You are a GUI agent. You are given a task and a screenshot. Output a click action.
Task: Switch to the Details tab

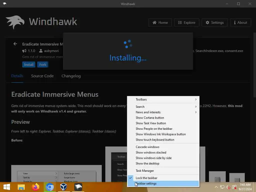point(17,76)
